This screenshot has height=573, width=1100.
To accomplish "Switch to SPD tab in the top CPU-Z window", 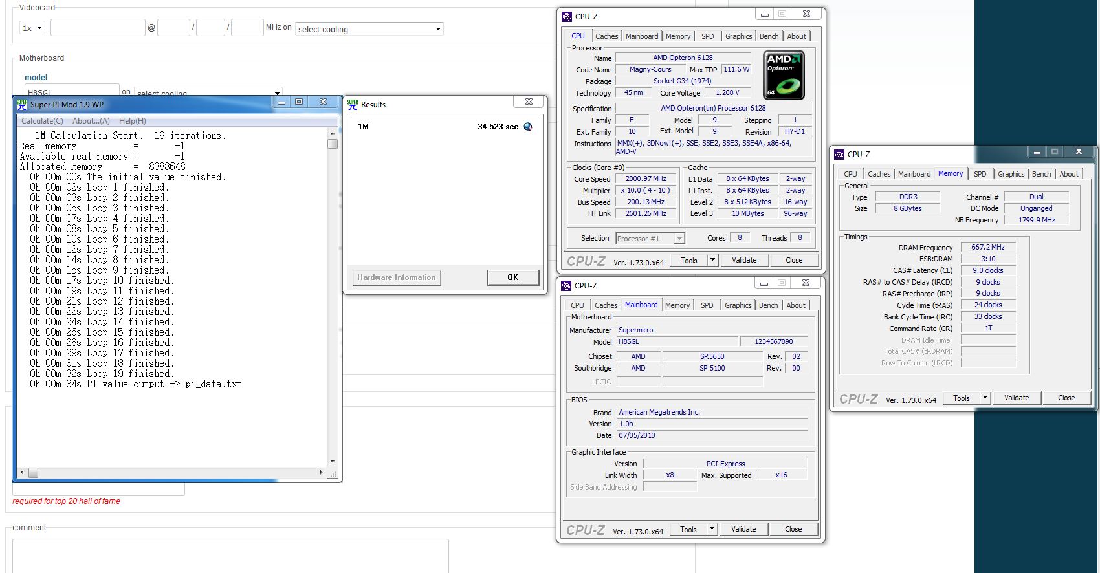I will pos(708,36).
